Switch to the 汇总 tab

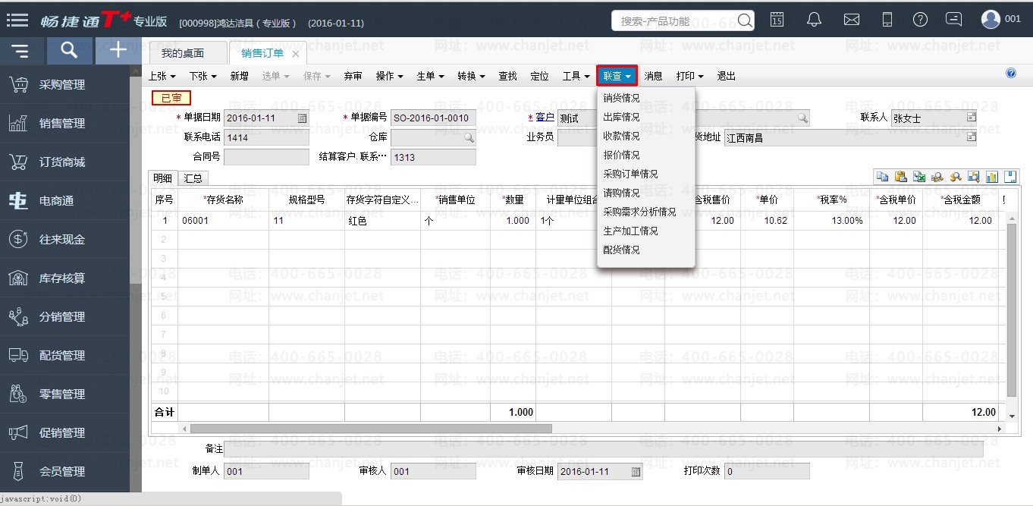pyautogui.click(x=193, y=178)
